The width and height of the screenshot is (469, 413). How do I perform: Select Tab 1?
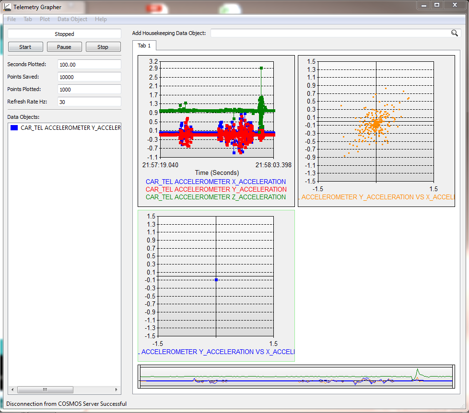coord(144,46)
